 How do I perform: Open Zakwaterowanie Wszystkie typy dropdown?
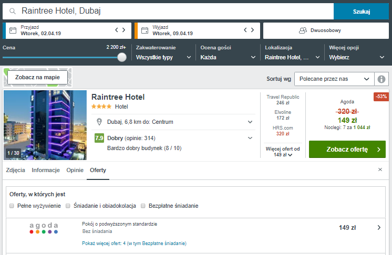pyautogui.click(x=163, y=57)
